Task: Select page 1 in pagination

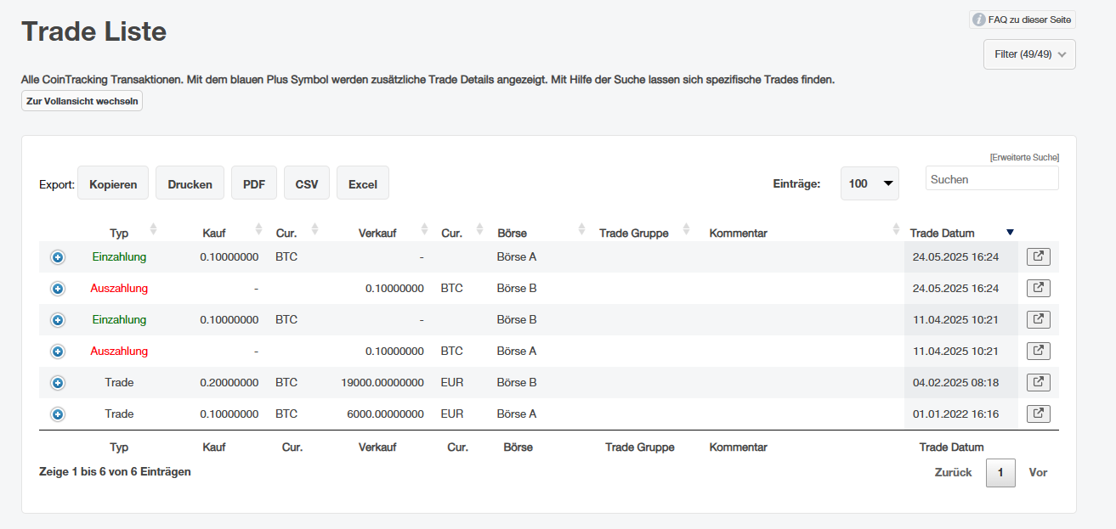Action: click(x=1000, y=472)
